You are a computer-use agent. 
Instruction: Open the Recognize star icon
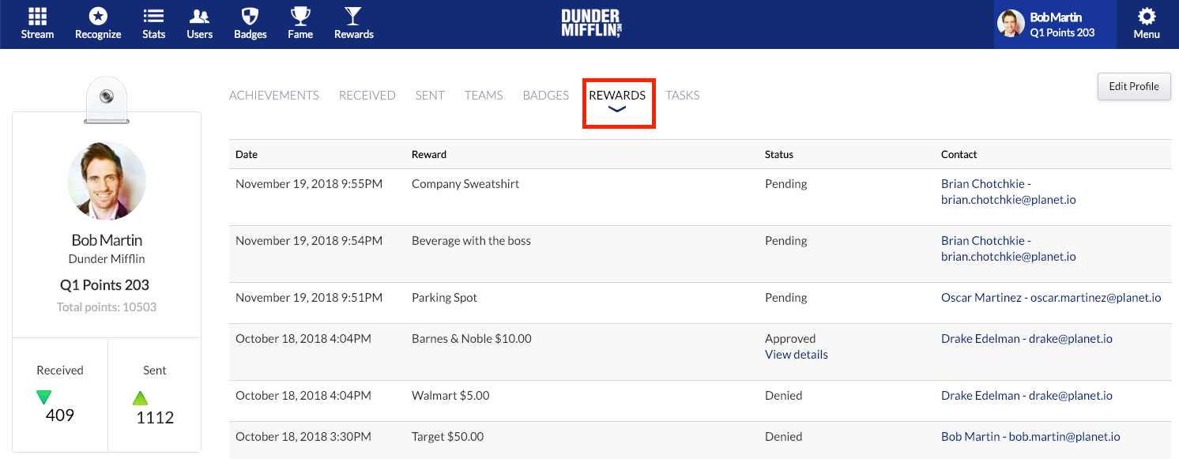click(x=98, y=17)
